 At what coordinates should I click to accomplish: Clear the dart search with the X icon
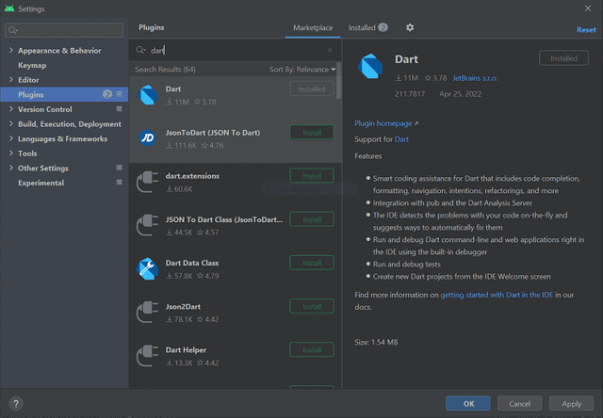pos(330,50)
